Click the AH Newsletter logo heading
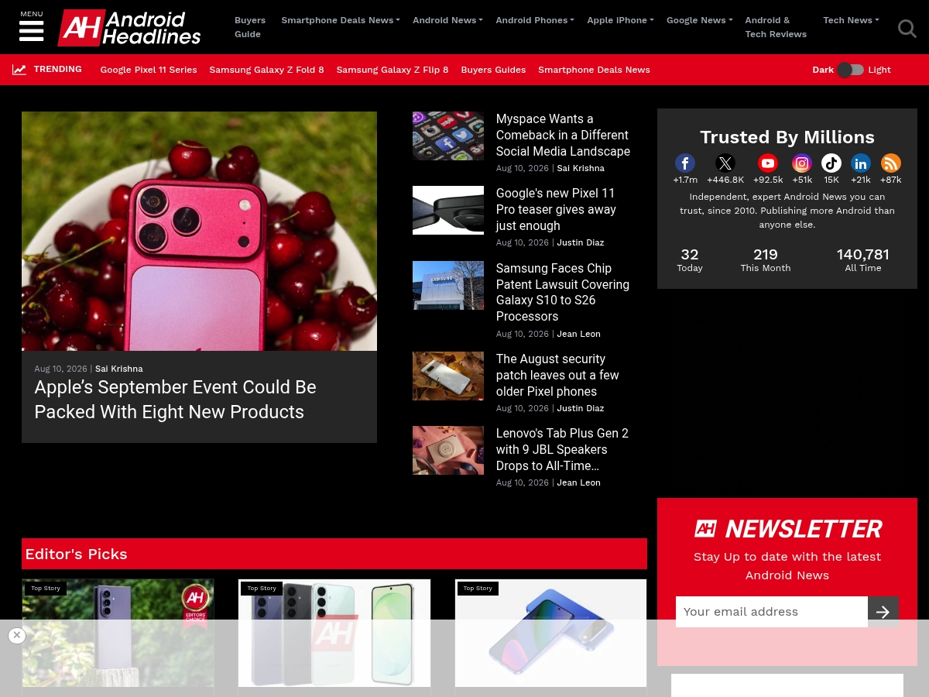 [x=787, y=529]
